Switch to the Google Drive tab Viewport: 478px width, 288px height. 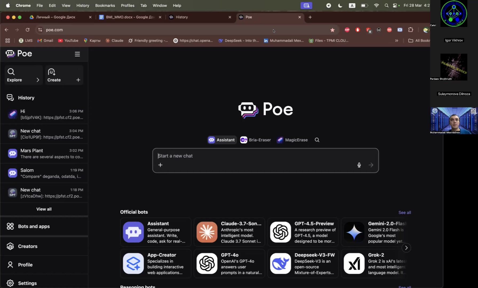pos(60,17)
